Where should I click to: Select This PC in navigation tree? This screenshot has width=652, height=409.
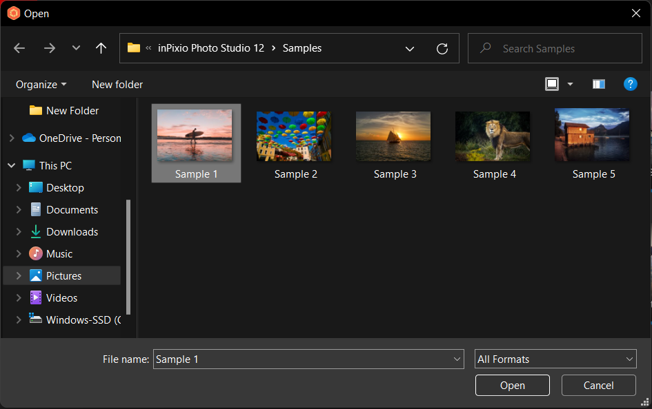pos(47,165)
